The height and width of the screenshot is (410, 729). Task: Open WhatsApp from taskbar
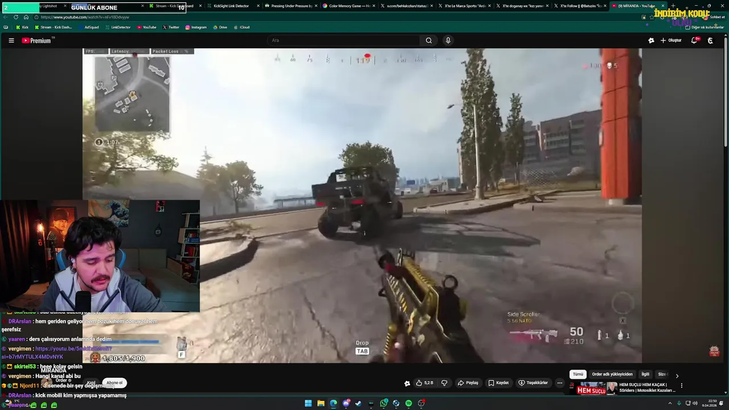point(384,403)
